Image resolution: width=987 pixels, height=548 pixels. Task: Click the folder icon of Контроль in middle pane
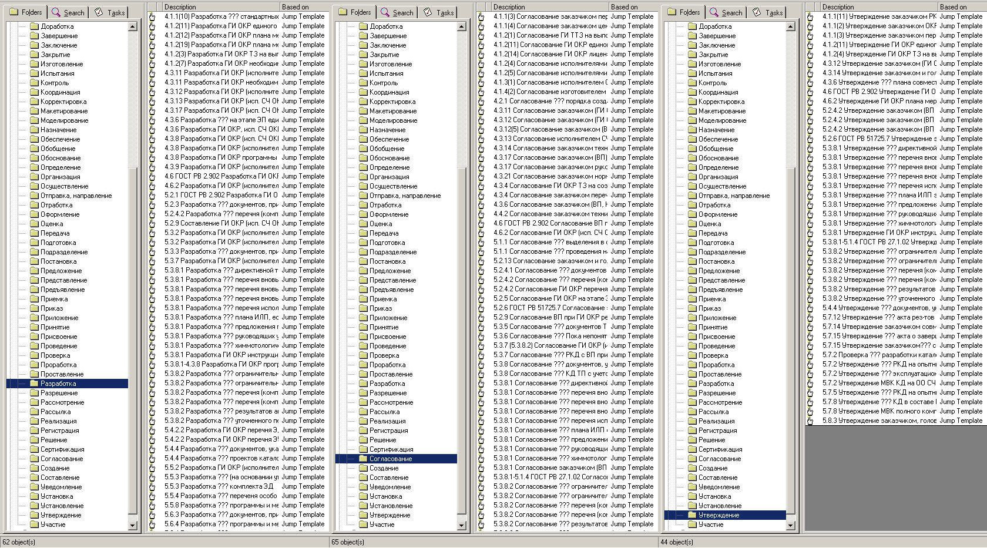click(x=363, y=83)
